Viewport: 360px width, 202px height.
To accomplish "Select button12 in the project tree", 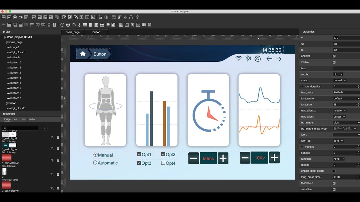I will [15, 73].
